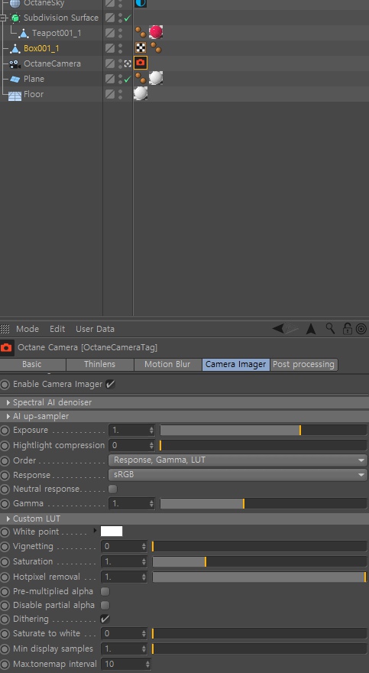Disable the Enable Camera Imager checkbox
The width and height of the screenshot is (369, 673).
click(111, 384)
